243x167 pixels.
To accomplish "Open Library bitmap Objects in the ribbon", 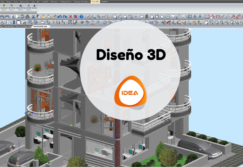I will tap(21, 7).
